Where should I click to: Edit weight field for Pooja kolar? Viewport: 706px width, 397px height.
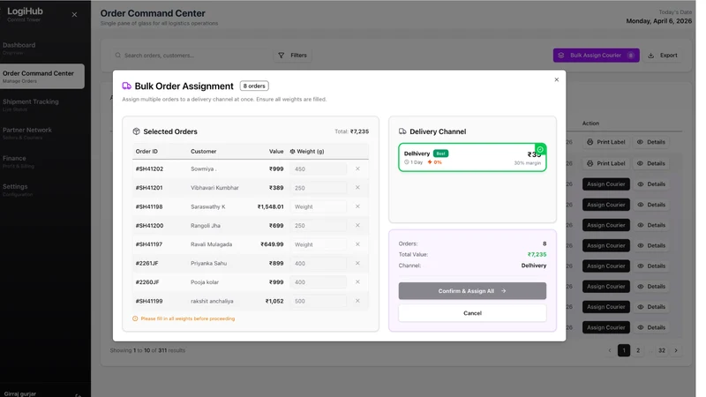tap(318, 282)
